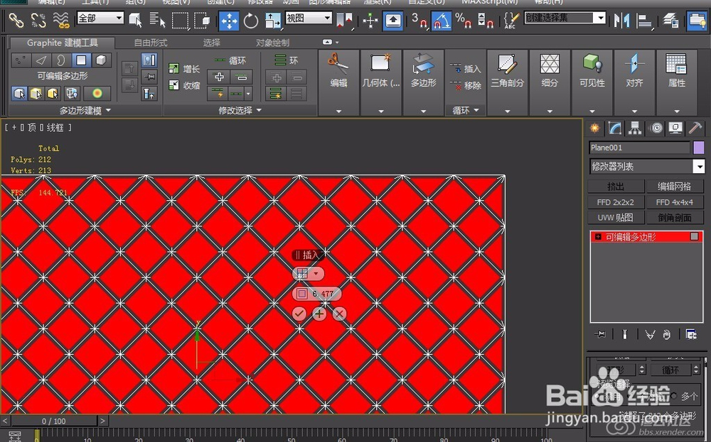Click 循环 loop selection button
711x442 pixels.
pos(230,60)
